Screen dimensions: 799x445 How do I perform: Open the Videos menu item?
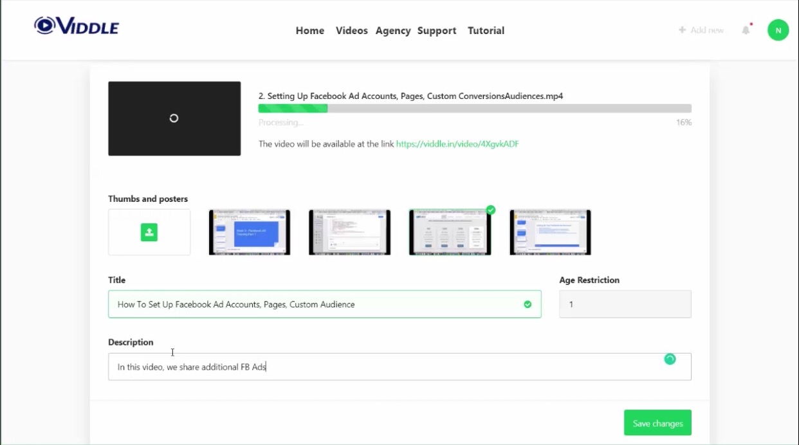[352, 30]
